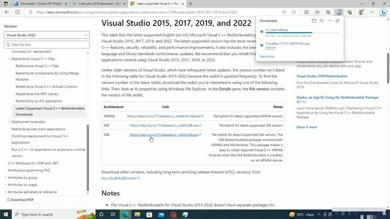
Task: Open the tab actions menu icon
Action: tap(6, 4)
